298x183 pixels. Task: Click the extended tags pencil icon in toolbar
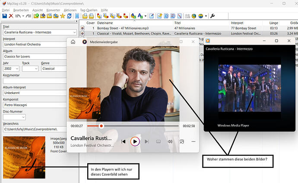point(152,16)
